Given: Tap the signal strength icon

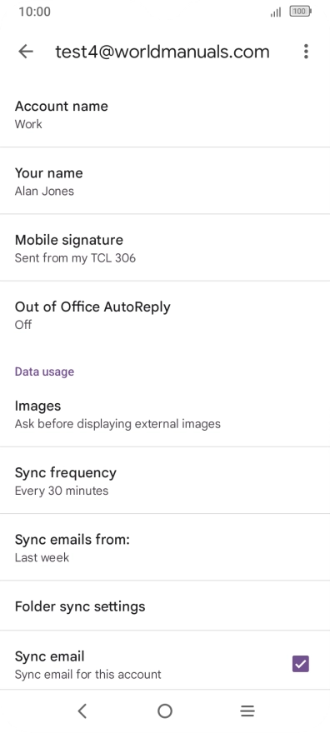Looking at the screenshot, I should (276, 12).
